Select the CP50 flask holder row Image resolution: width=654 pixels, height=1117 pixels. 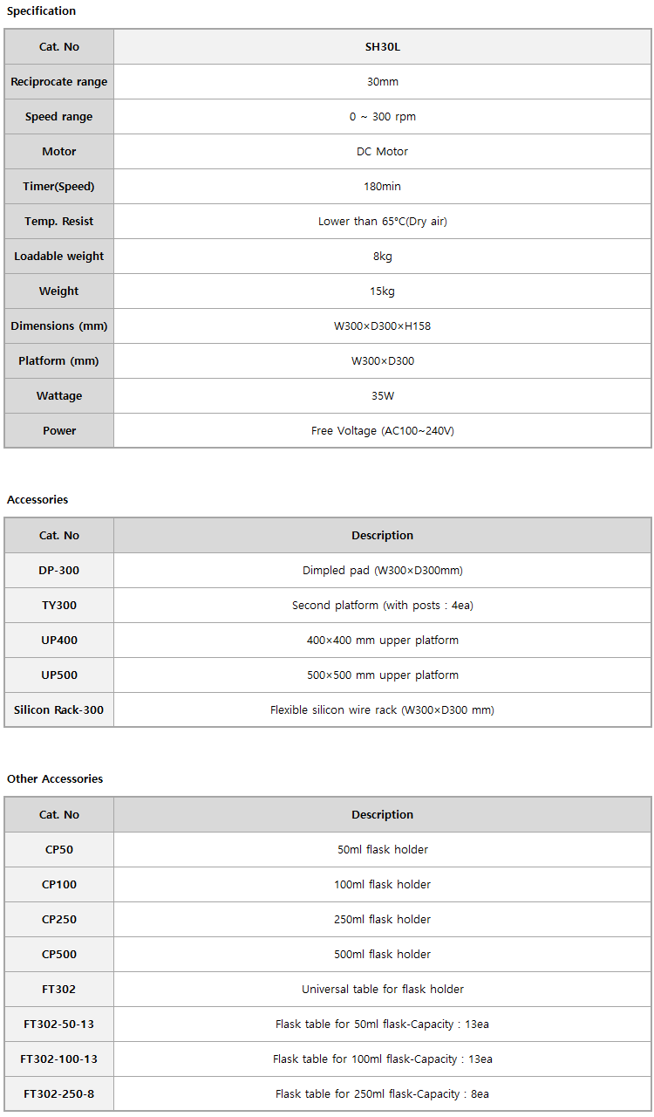click(328, 850)
